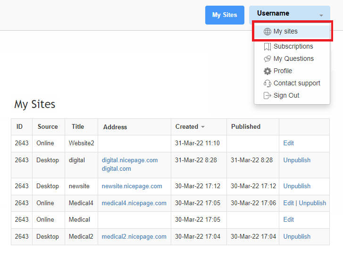The height and width of the screenshot is (258, 343).
Task: Click the gear icon next to Profile
Action: pyautogui.click(x=268, y=71)
